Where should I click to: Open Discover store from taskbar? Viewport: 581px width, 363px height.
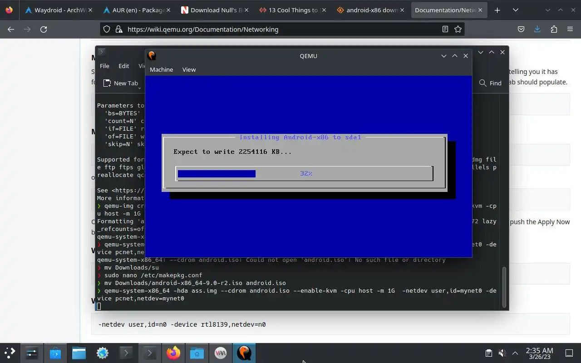tap(55, 353)
